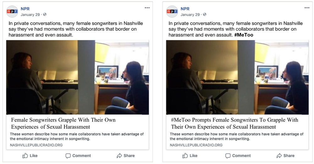
Task: Like the right #MeToo NPR post
Action: point(190,156)
